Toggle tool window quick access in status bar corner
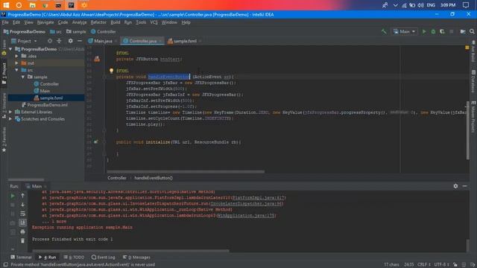This screenshot has height=268, width=477. [x=5, y=265]
